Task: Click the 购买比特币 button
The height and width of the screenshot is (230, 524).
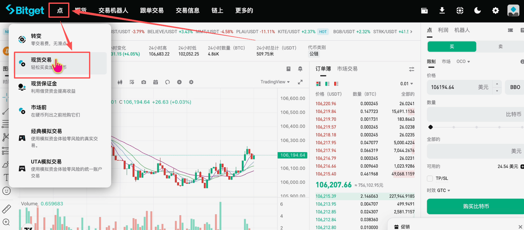Action: point(476,206)
